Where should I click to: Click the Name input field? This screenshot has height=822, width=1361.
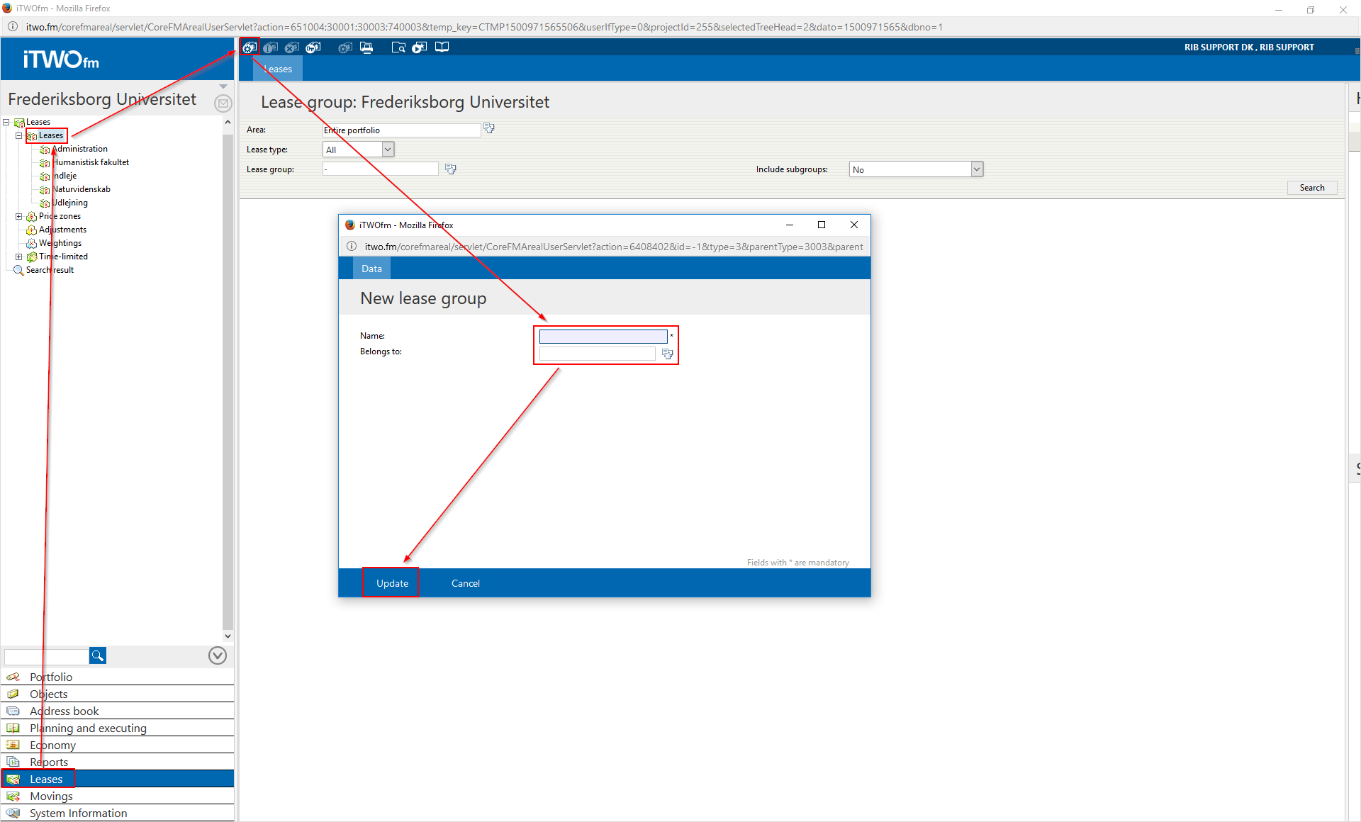(x=603, y=337)
